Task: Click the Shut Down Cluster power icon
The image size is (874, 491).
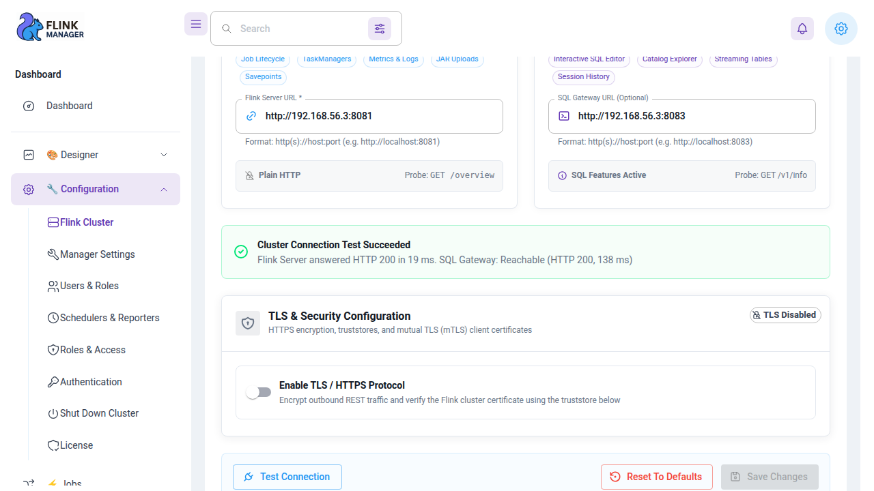Action: [53, 414]
